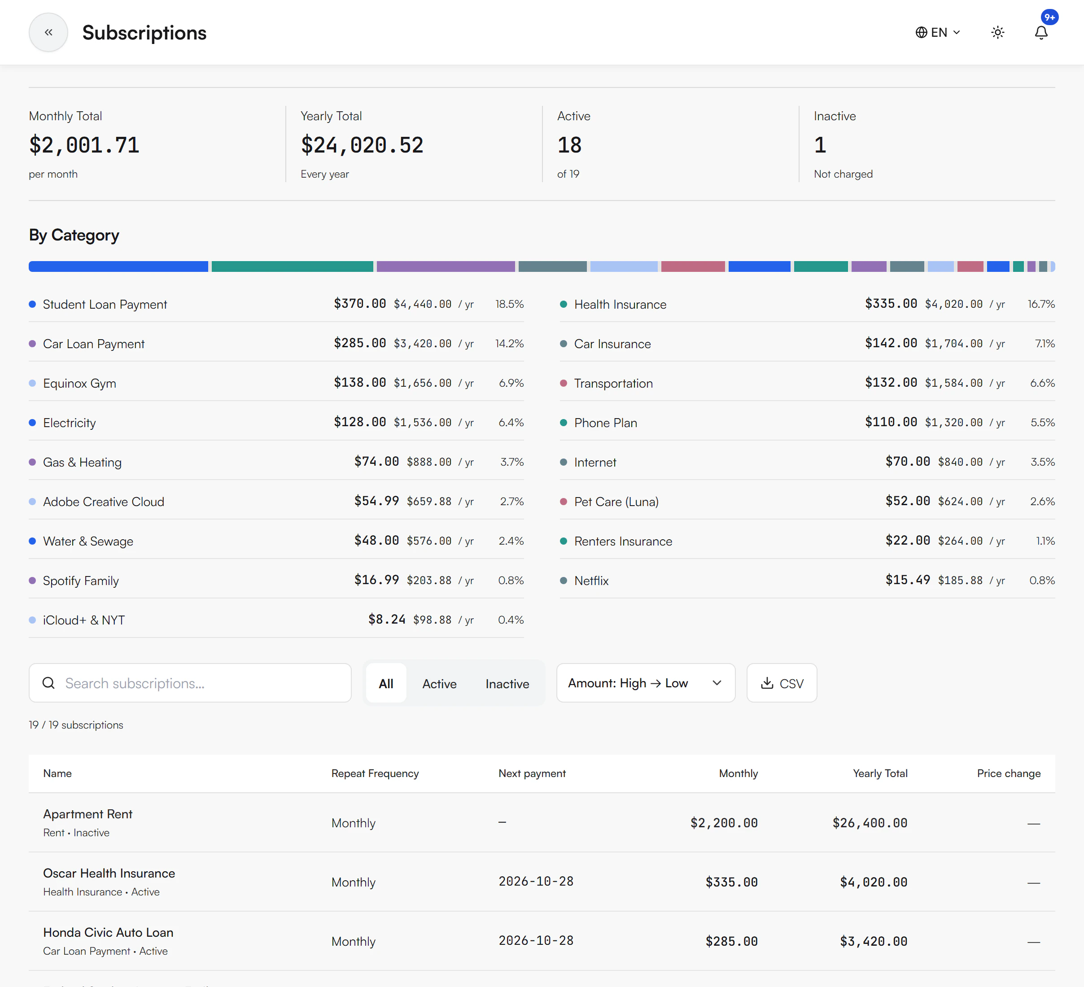This screenshot has width=1084, height=987.
Task: Select Car Insurance category row
Action: 807,344
